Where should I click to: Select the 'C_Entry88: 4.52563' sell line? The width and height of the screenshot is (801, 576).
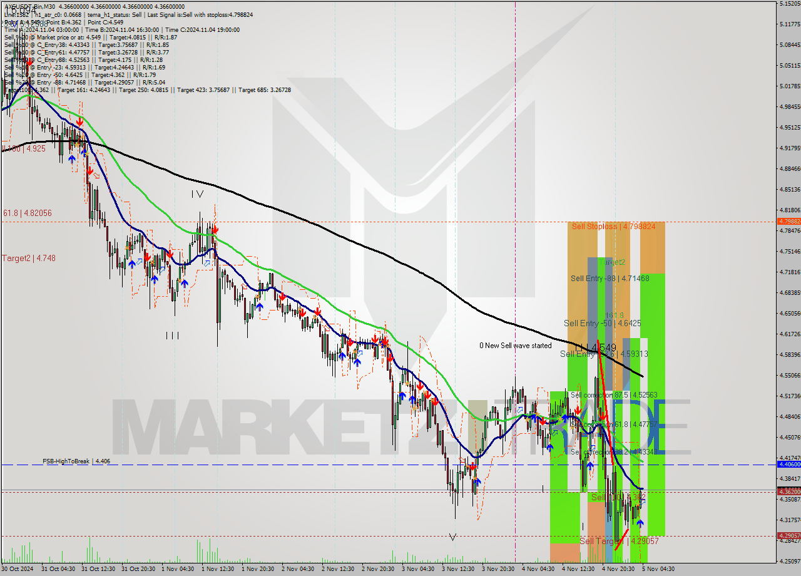[84, 59]
